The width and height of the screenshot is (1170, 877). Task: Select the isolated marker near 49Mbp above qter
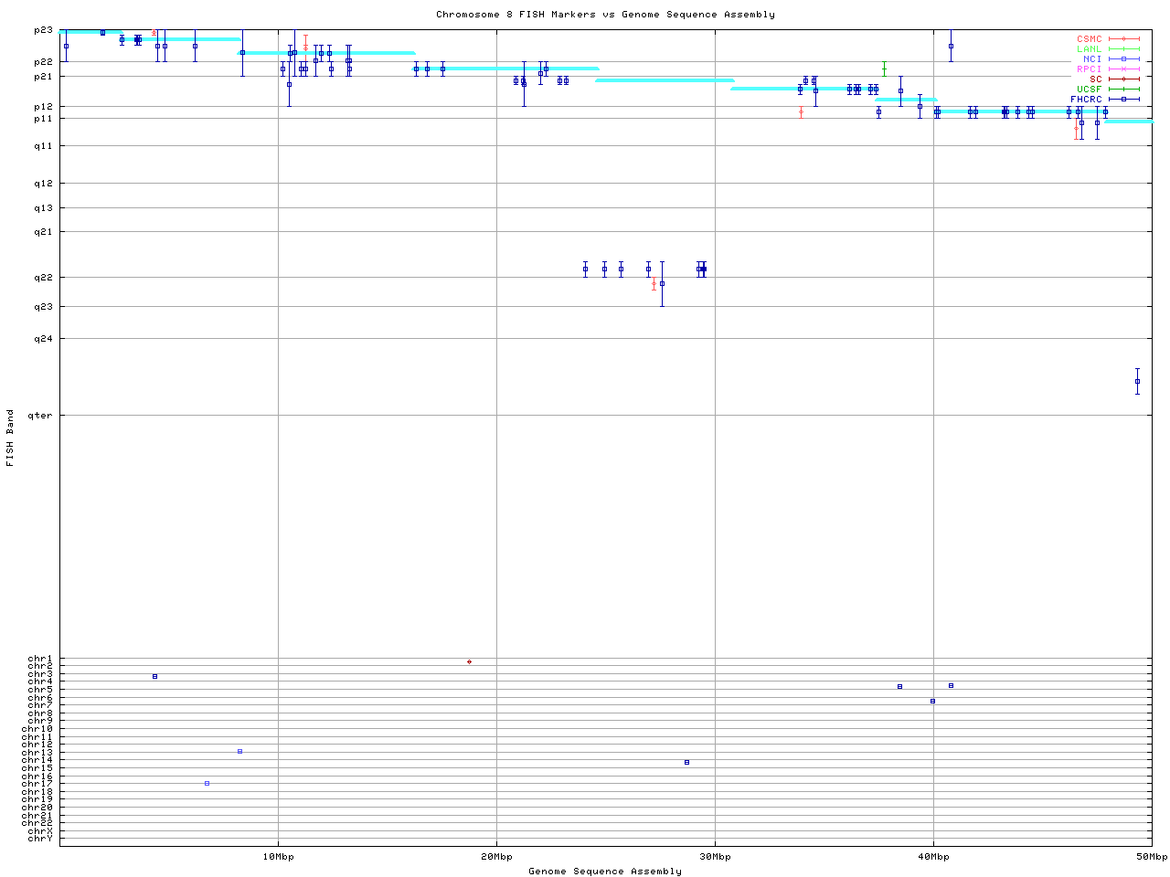[1137, 381]
